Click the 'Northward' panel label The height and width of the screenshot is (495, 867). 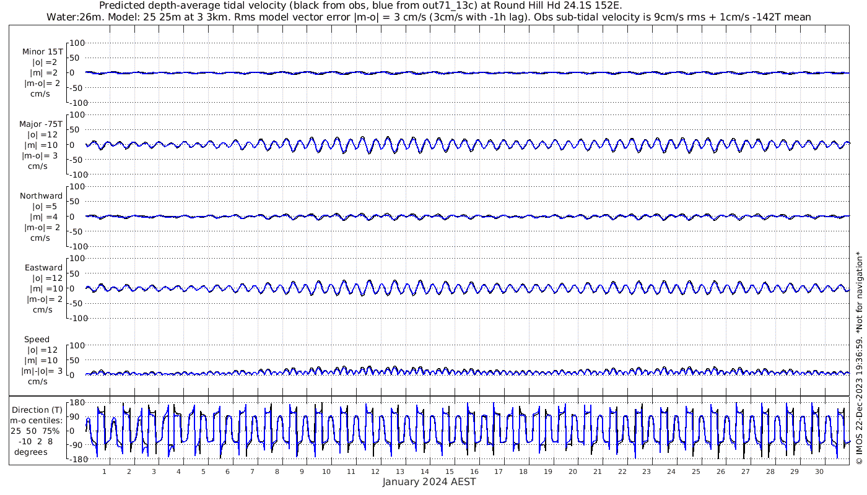[41, 196]
